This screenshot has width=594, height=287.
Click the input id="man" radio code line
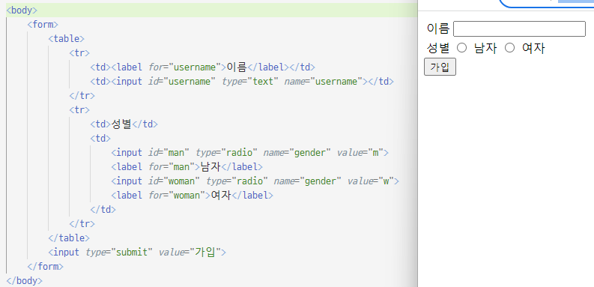(x=250, y=153)
